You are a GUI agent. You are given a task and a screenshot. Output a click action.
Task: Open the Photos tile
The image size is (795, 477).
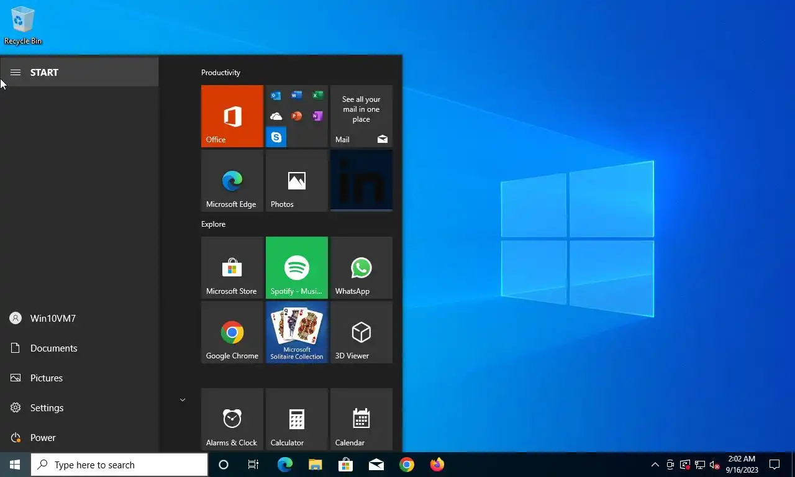tap(297, 181)
